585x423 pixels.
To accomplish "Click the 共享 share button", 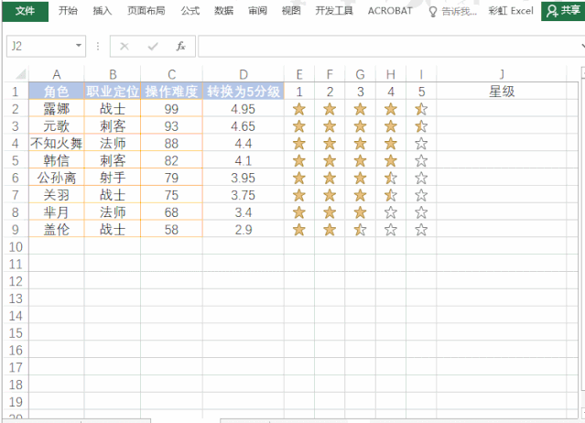I will tap(563, 11).
